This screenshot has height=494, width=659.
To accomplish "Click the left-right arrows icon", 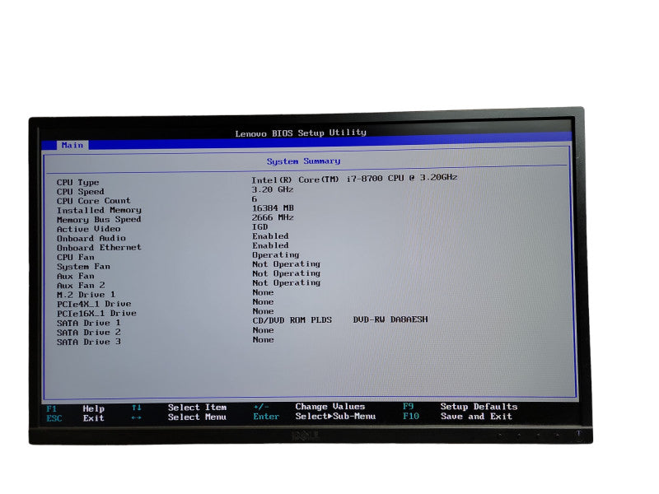I will click(136, 417).
